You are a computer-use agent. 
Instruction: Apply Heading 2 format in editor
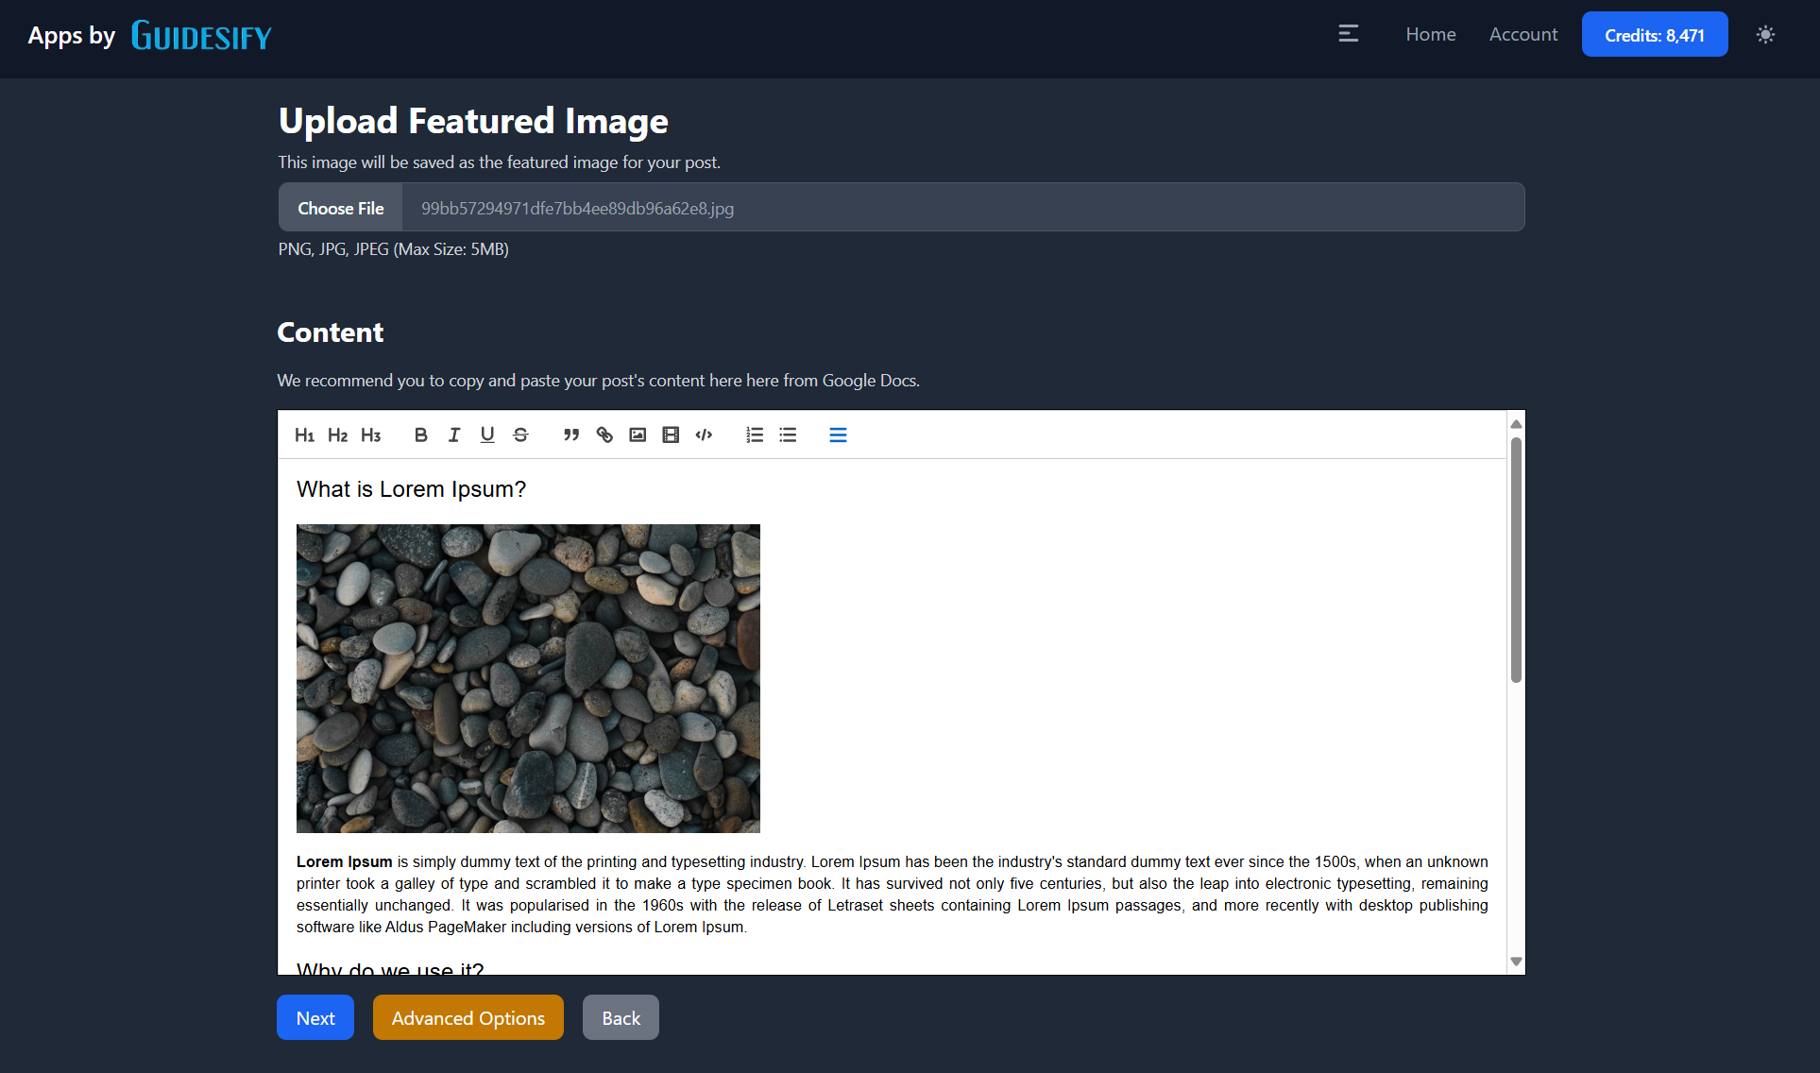(x=337, y=435)
